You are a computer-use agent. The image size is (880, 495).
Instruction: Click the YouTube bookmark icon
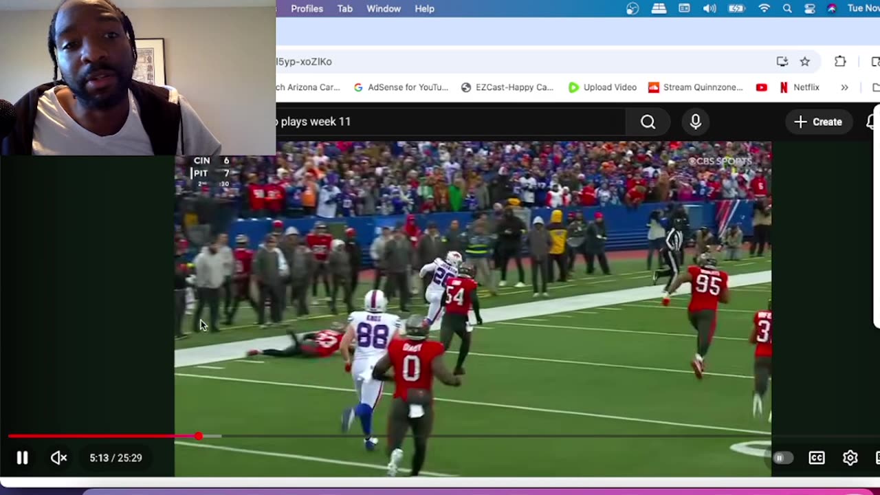(x=761, y=87)
